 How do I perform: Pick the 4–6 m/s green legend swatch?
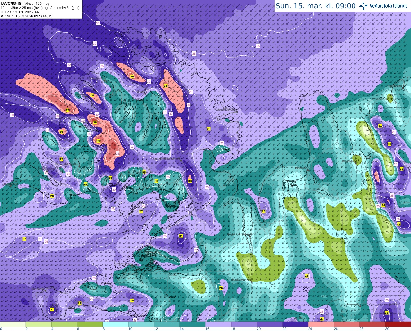tap(64, 324)
